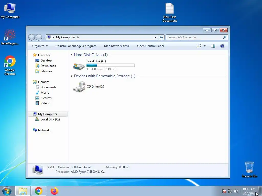Open Local Disk (C:) in sidebar tree
The width and height of the screenshot is (262, 196).
(50, 119)
